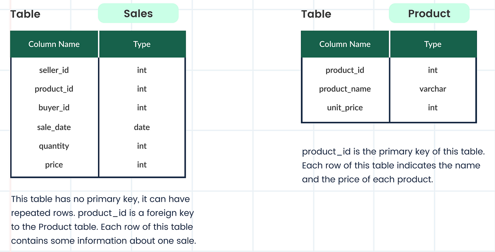Click the product_name cell in Product table

pyautogui.click(x=345, y=89)
